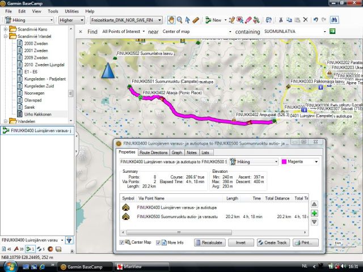363x272 pixels.
Task: Expand the Scandinavië Kano folder
Action: pyautogui.click(x=6, y=29)
